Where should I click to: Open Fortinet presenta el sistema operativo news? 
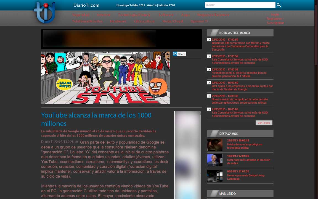point(239,74)
